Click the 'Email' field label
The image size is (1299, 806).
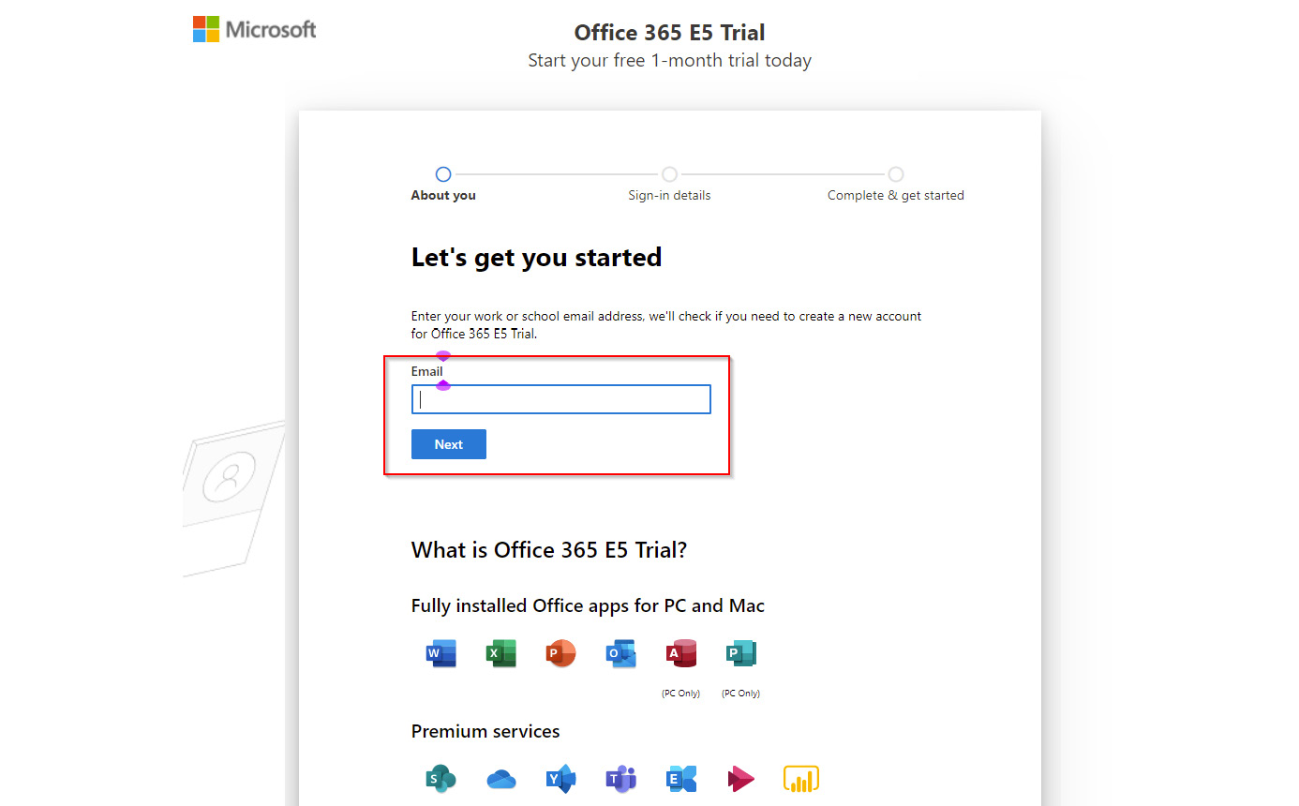426,371
